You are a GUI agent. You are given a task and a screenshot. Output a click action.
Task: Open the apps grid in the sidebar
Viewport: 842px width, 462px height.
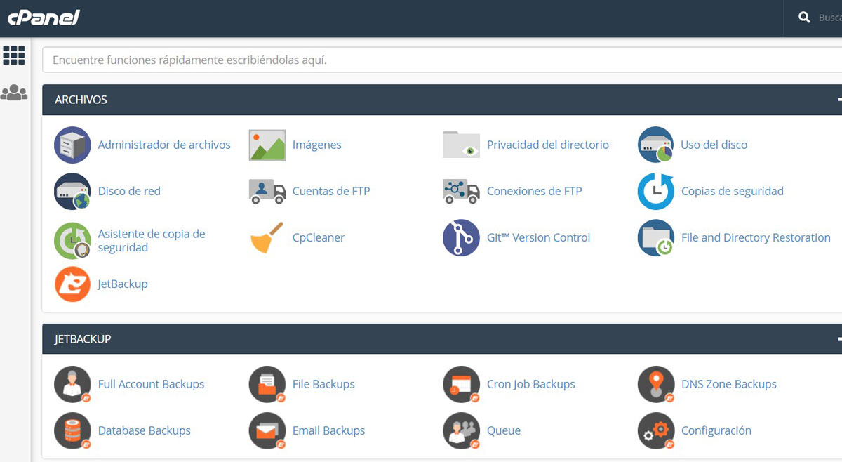[x=14, y=55]
